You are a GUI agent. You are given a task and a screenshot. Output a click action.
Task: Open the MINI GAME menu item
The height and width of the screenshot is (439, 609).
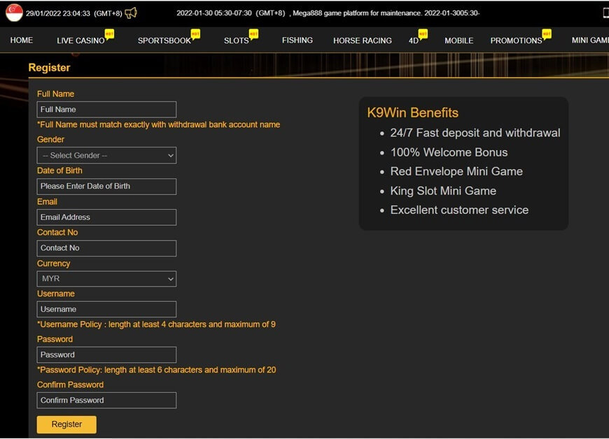pyautogui.click(x=590, y=41)
